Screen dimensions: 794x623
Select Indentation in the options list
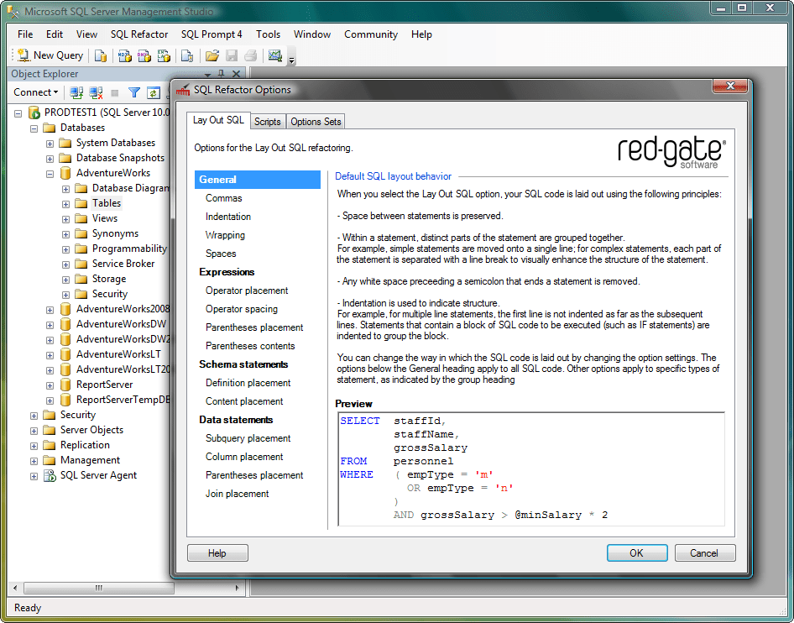coord(228,217)
